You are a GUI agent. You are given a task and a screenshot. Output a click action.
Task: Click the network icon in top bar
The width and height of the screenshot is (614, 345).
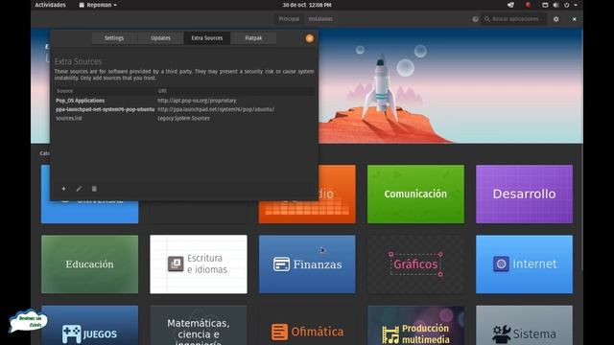[510, 5]
